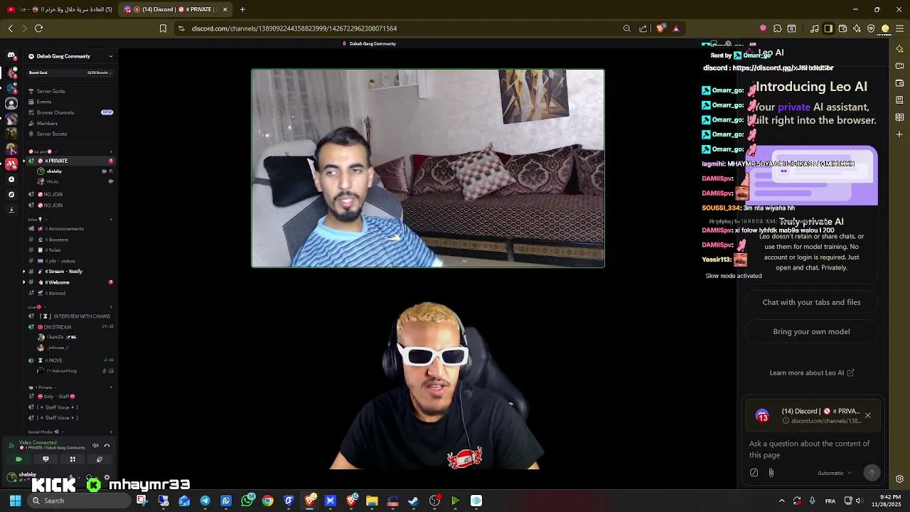
Task: Collapse the Private staff category
Action: click(43, 388)
